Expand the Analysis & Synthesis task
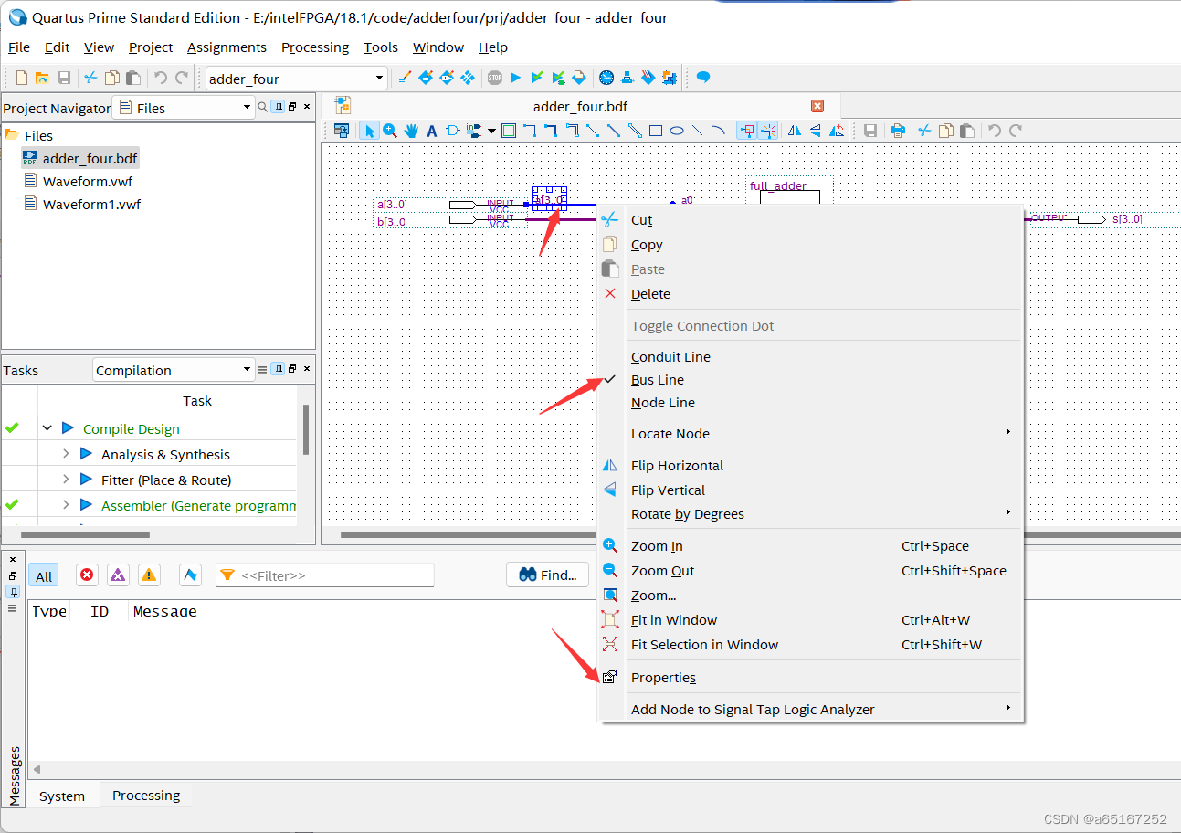Image resolution: width=1181 pixels, height=833 pixels. pyautogui.click(x=66, y=454)
